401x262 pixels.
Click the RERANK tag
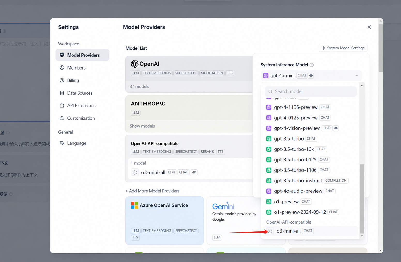[207, 152]
